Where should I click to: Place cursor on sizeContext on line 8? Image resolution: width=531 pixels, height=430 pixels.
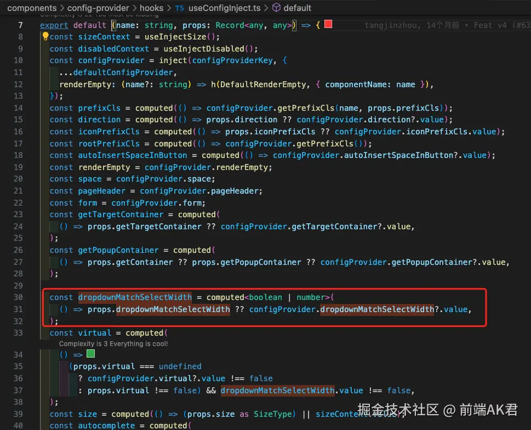(104, 37)
